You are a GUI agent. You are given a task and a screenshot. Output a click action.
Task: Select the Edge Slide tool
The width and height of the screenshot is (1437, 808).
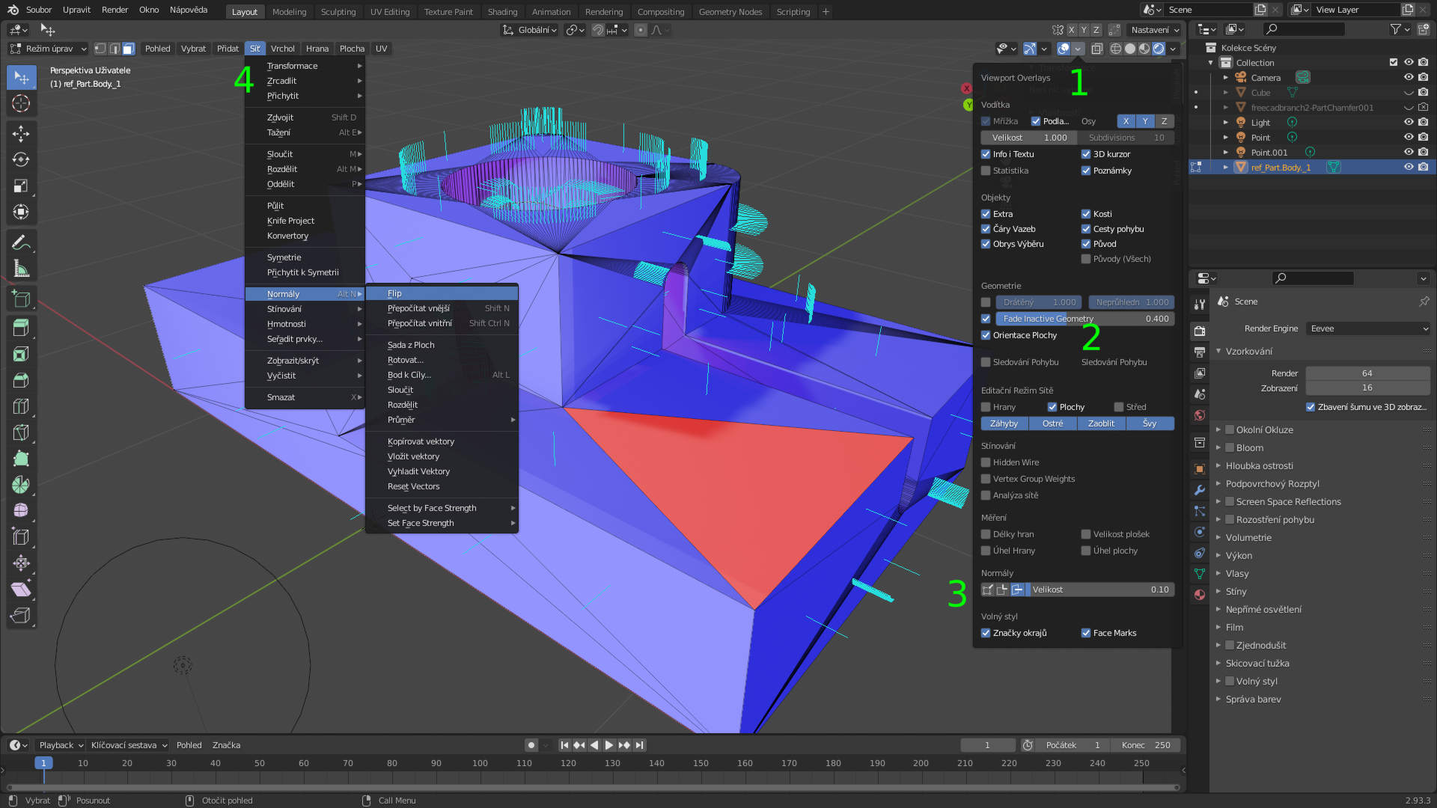point(21,537)
